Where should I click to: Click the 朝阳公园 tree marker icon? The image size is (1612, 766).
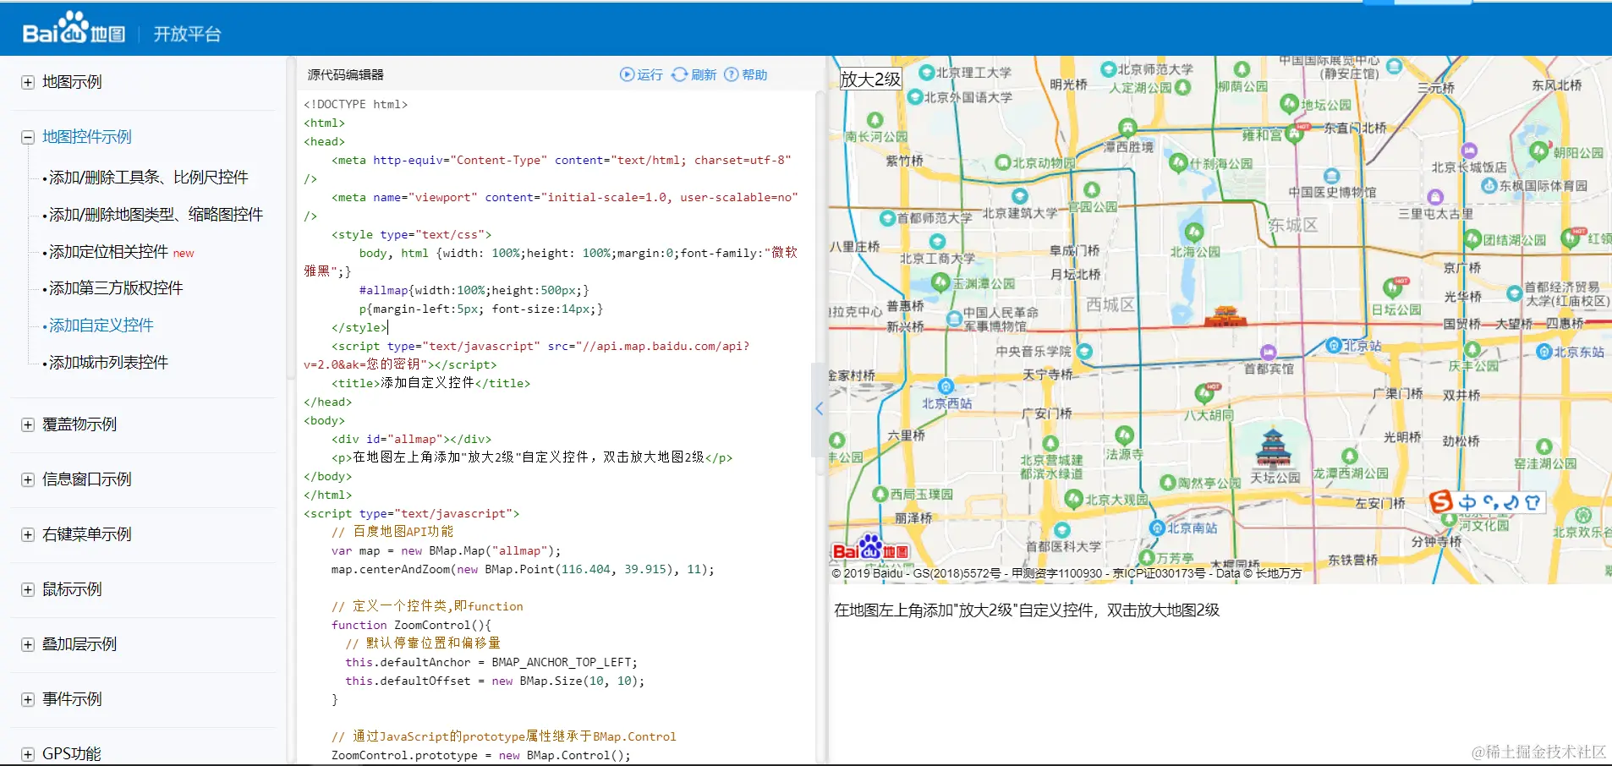click(x=1539, y=151)
